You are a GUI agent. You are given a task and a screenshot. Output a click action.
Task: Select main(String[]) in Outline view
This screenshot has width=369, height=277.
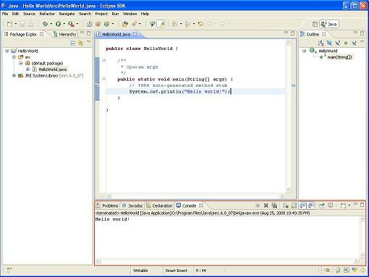339,57
